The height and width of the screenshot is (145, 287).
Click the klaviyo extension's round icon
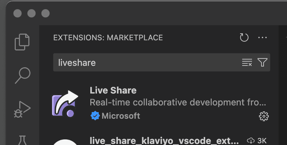[x=65, y=143]
